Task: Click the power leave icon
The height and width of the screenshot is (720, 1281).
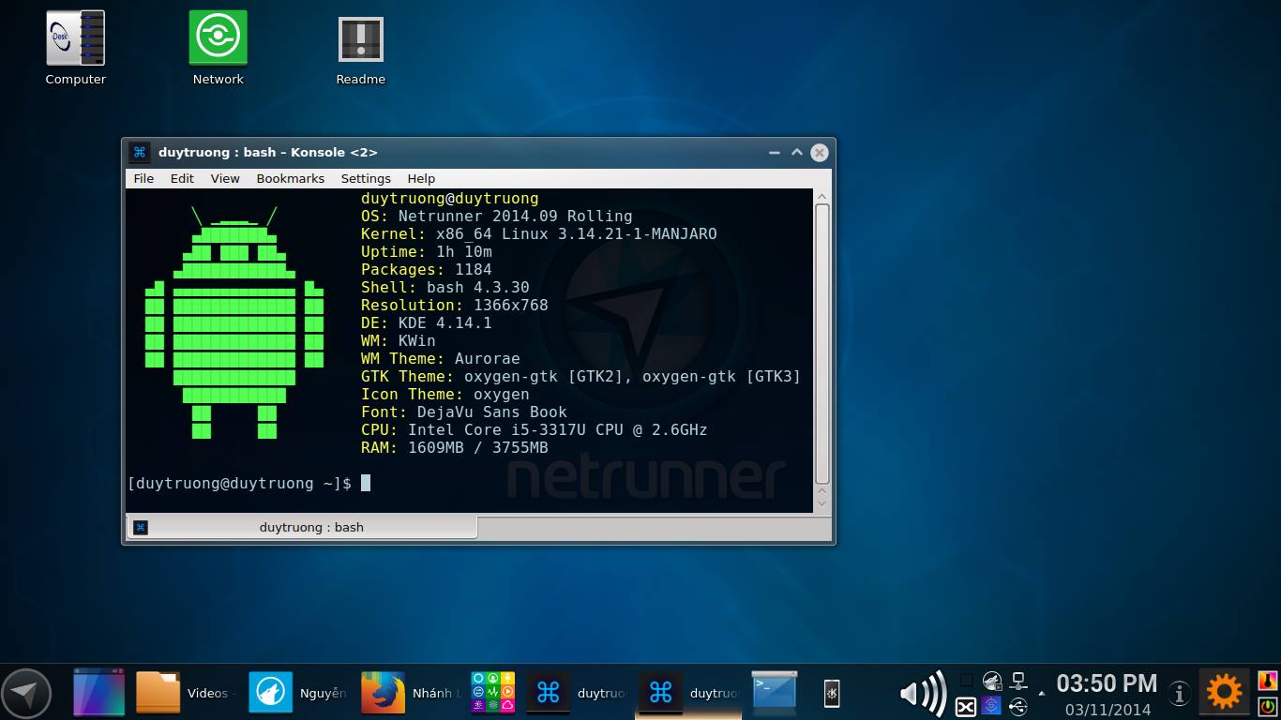Action: (x=1267, y=706)
